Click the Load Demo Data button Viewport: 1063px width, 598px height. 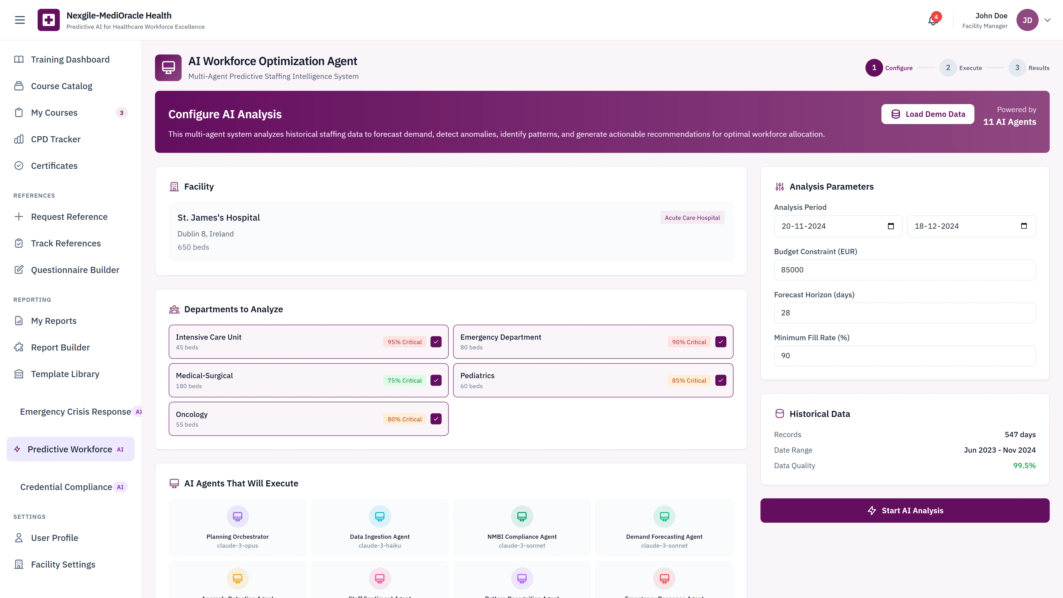tap(928, 114)
